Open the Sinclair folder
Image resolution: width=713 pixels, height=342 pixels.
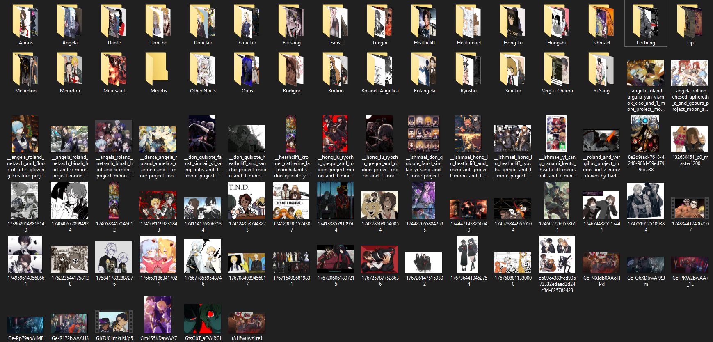[x=513, y=69]
